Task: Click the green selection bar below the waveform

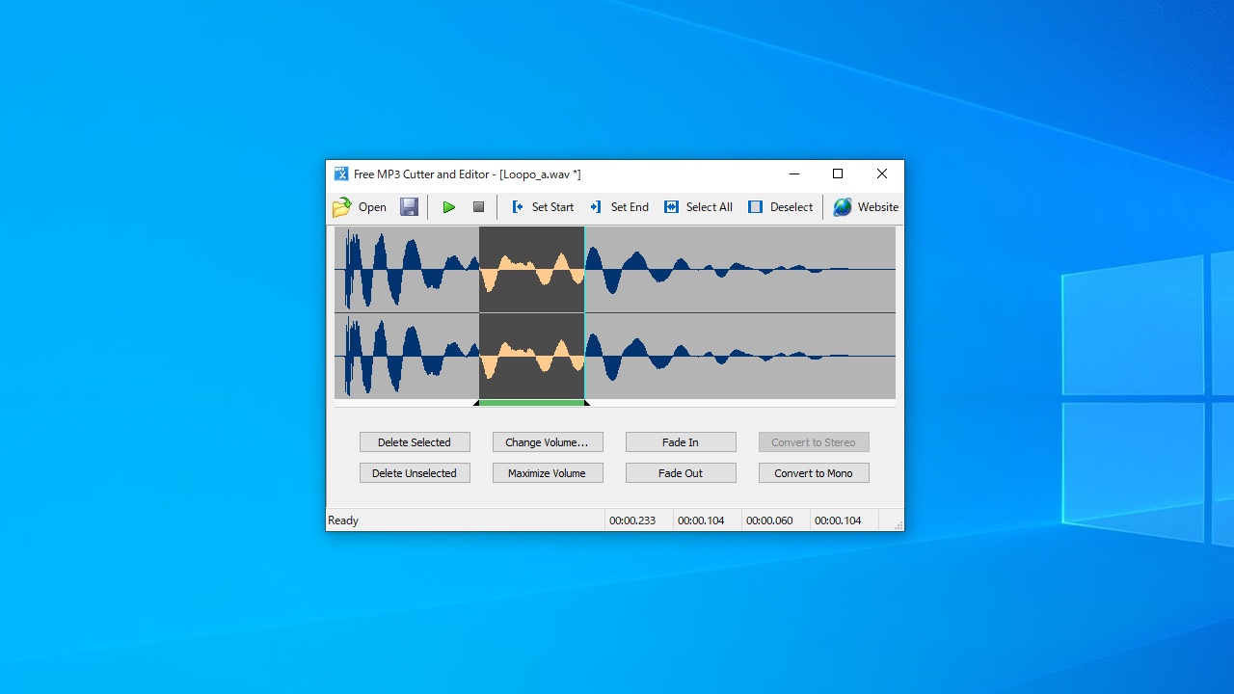Action: click(x=531, y=403)
